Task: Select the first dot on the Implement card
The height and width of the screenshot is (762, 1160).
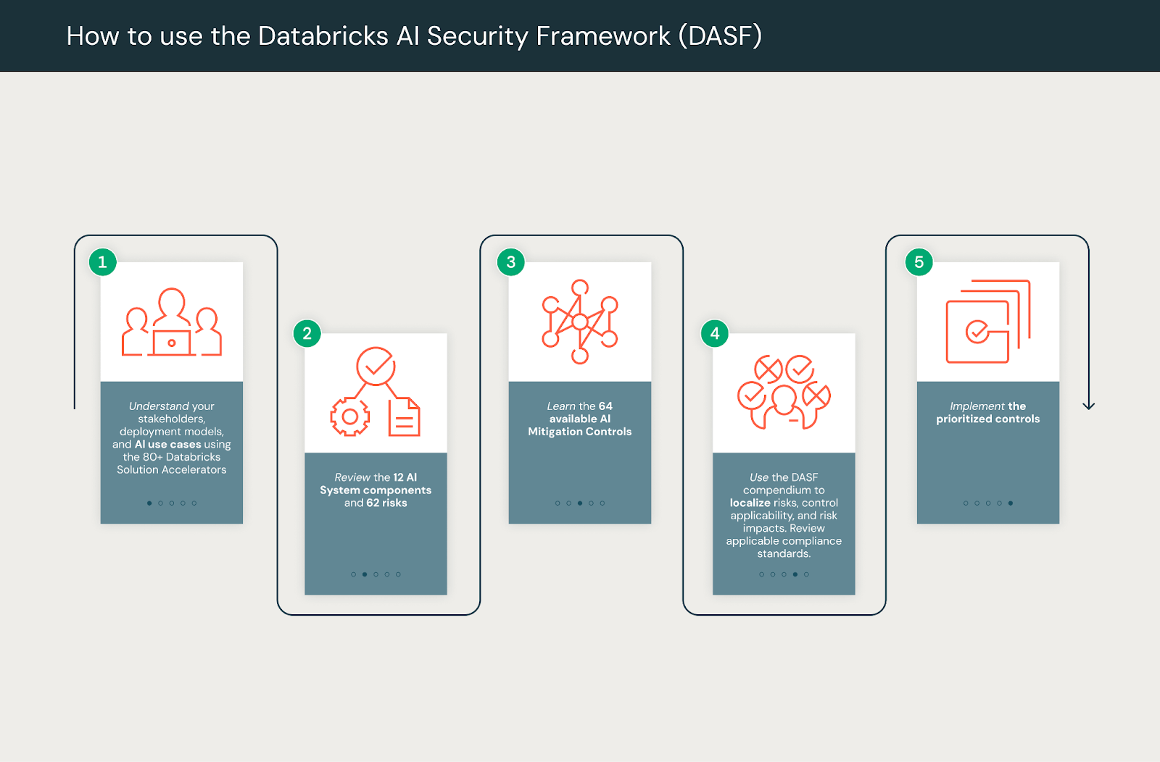Action: (966, 503)
